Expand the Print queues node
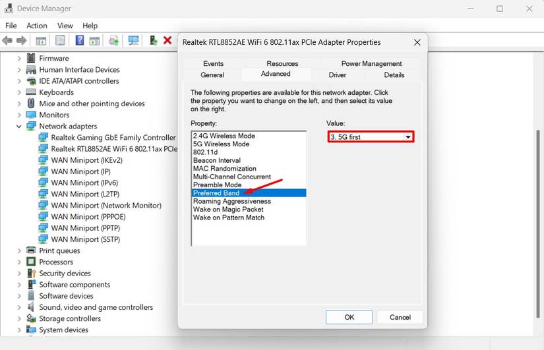The height and width of the screenshot is (350, 544). point(19,250)
